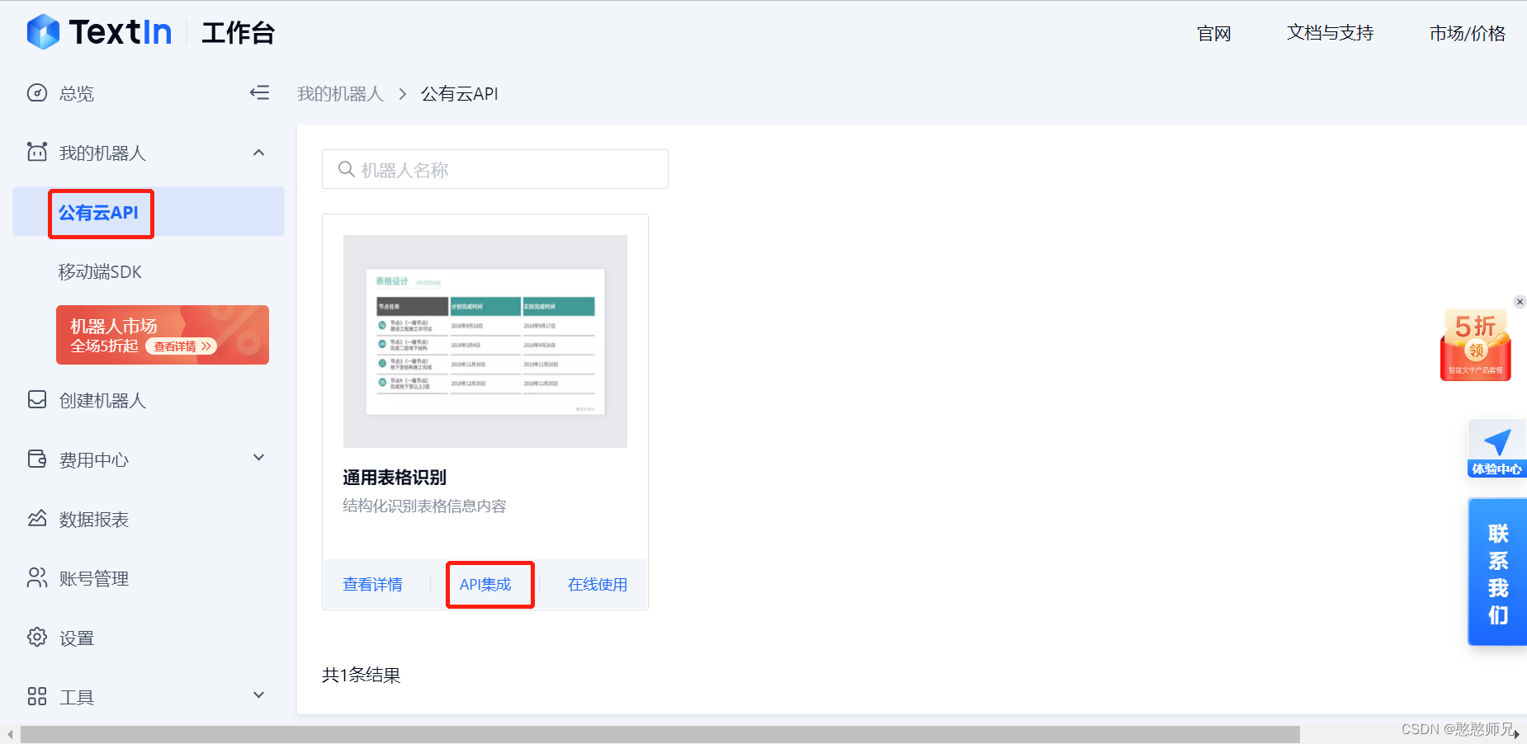Click the 通用表格识别 card thumbnail
The height and width of the screenshot is (744, 1527).
[x=485, y=341]
